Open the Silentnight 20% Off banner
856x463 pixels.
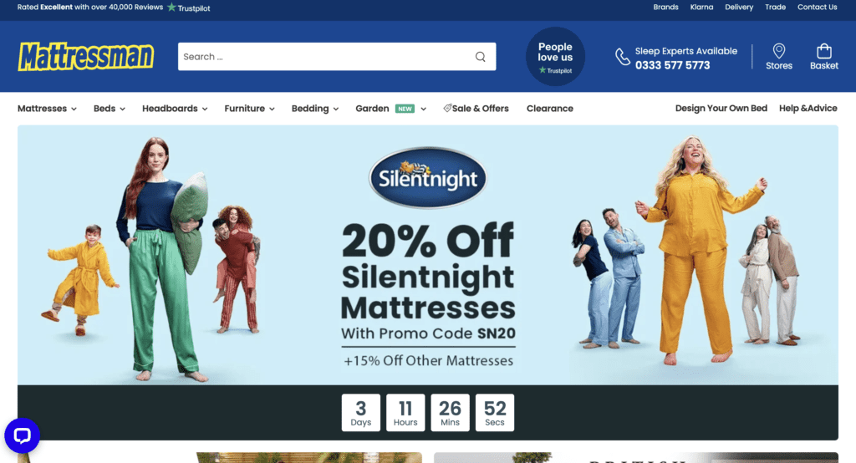coord(428,255)
